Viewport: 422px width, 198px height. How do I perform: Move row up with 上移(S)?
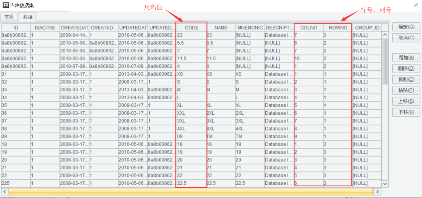(406, 101)
